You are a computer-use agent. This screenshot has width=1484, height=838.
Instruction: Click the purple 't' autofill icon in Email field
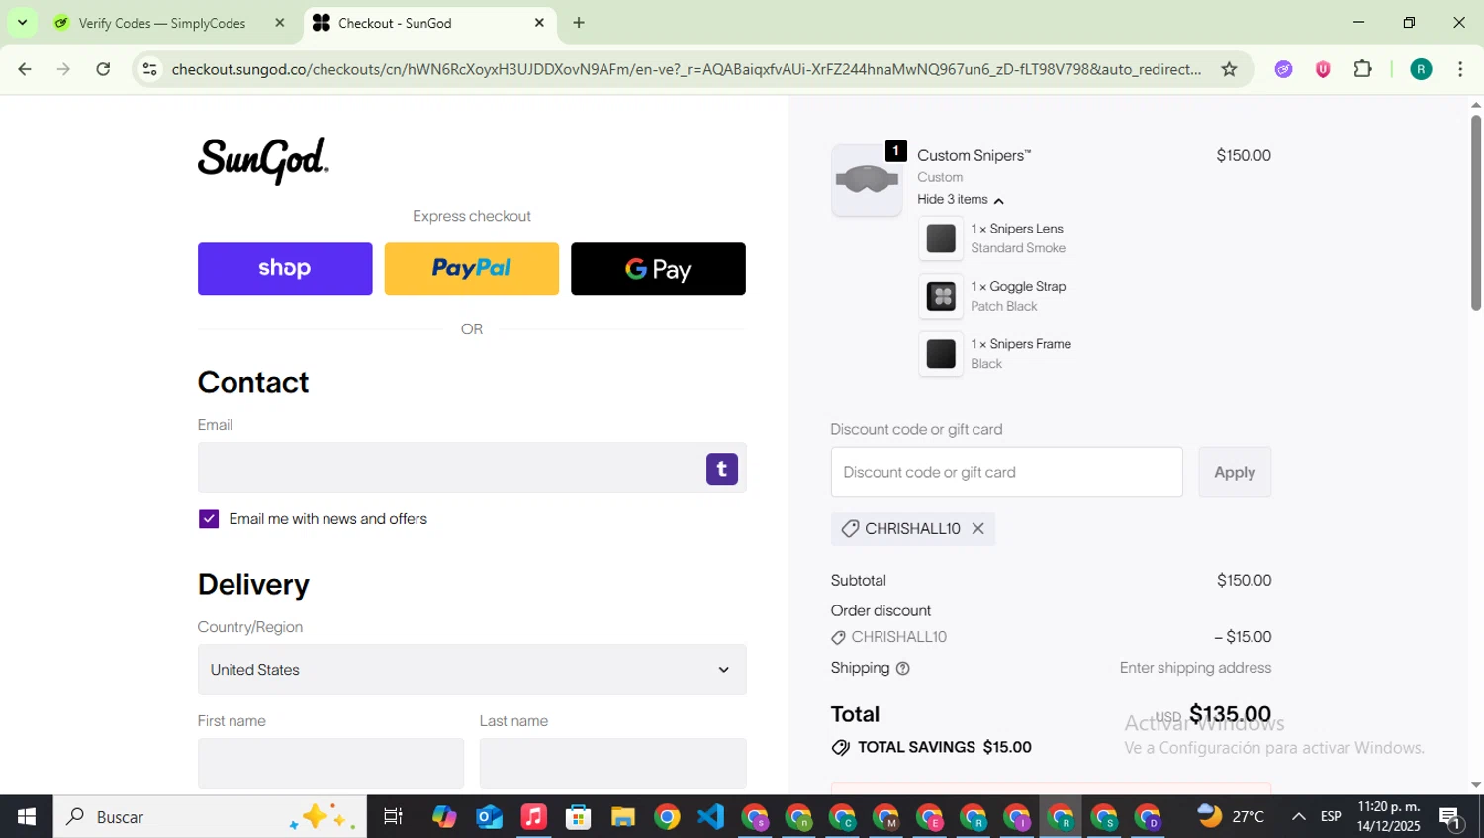tap(722, 469)
